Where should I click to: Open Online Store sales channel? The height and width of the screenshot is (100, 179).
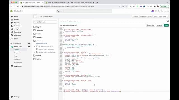click(x=18, y=47)
